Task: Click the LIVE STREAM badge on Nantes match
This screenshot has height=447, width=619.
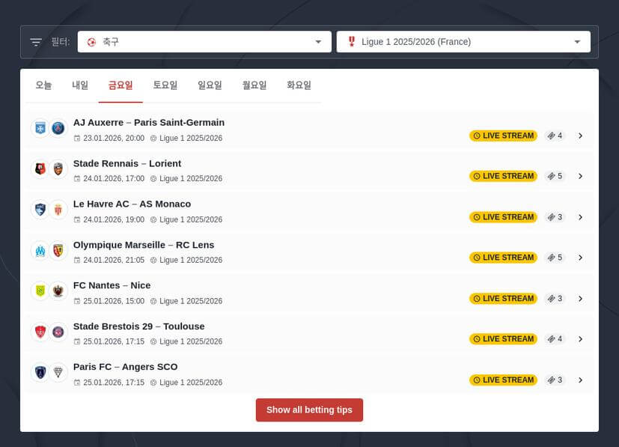Action: 503,298
